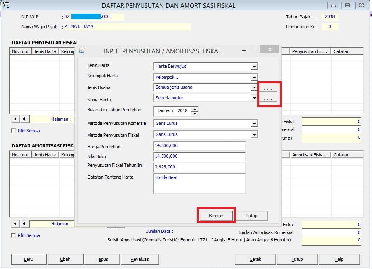Image resolution: width=372 pixels, height=269 pixels.
Task: Click No. urut header in Penyusutan table
Action: tap(21, 51)
